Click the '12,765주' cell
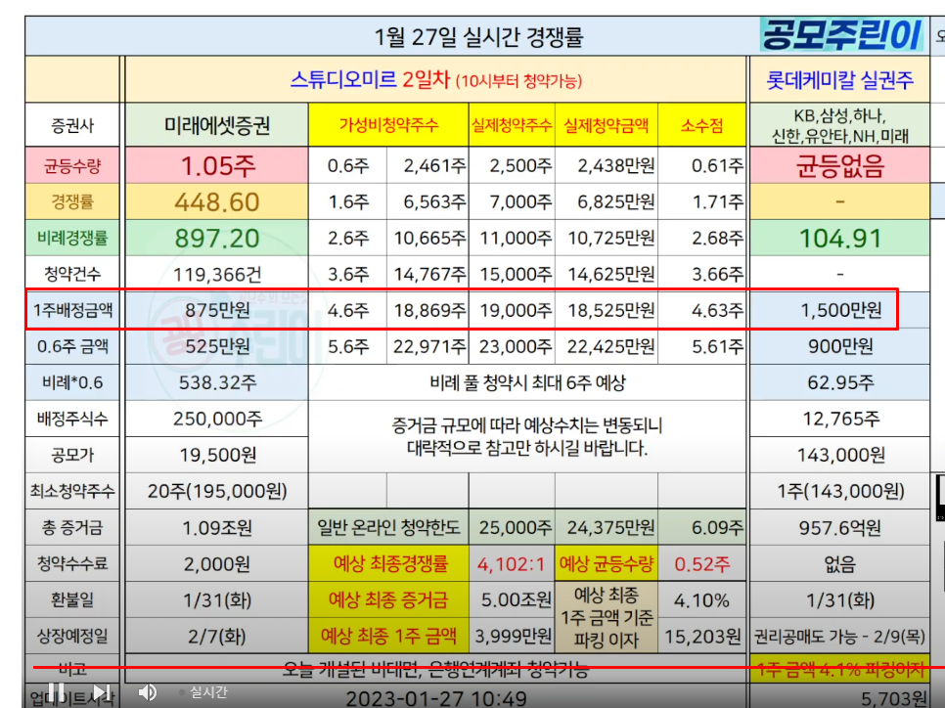The image size is (945, 708). tap(840, 419)
